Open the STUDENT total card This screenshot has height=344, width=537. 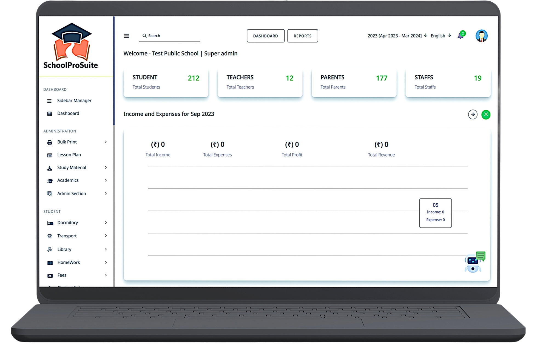[166, 82]
